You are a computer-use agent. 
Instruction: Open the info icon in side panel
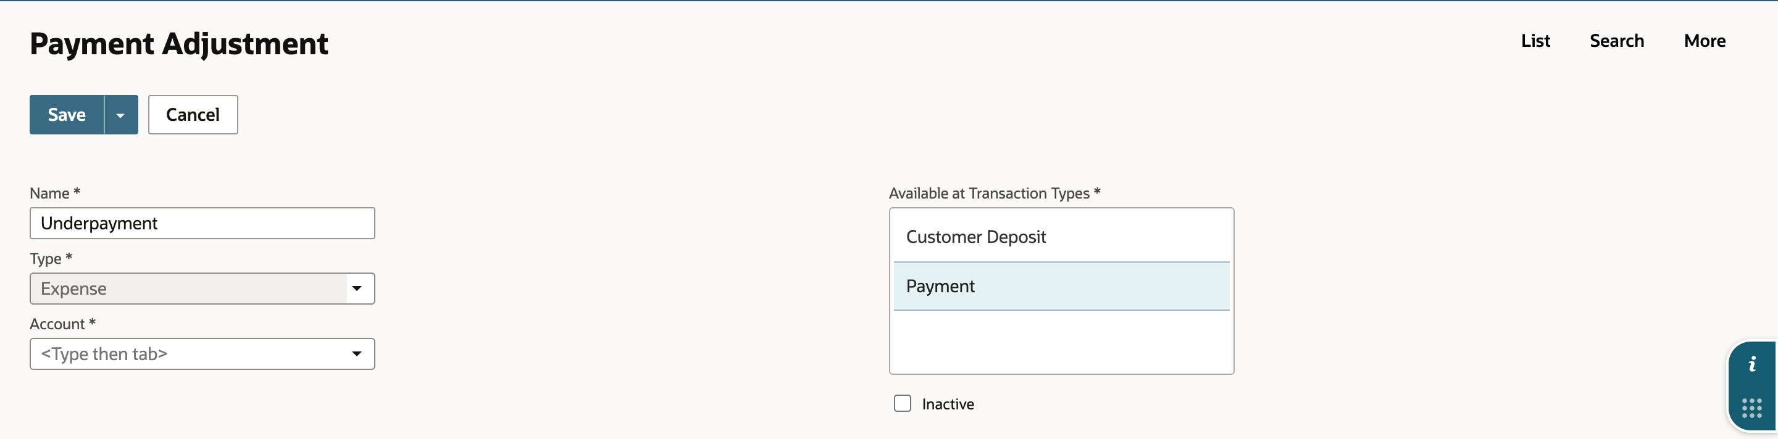pos(1752,364)
